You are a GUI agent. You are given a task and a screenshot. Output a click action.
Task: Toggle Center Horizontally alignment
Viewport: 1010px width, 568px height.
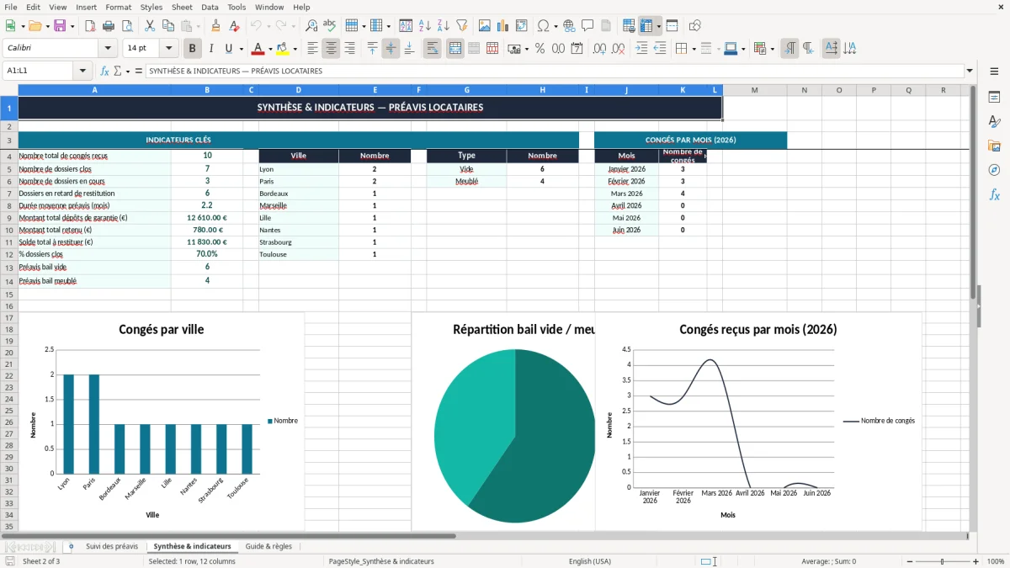[332, 49]
